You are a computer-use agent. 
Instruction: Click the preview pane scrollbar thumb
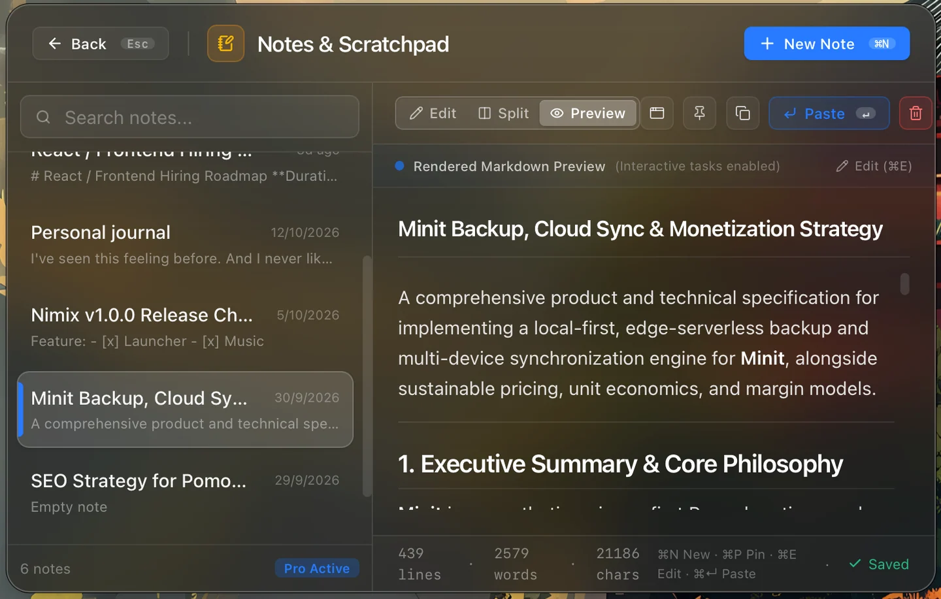905,283
